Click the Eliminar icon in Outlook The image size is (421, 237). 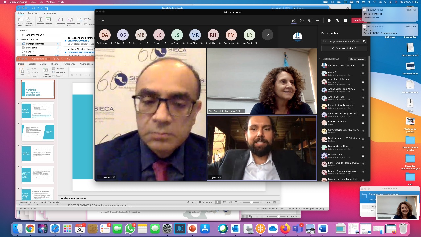[x=40, y=20]
